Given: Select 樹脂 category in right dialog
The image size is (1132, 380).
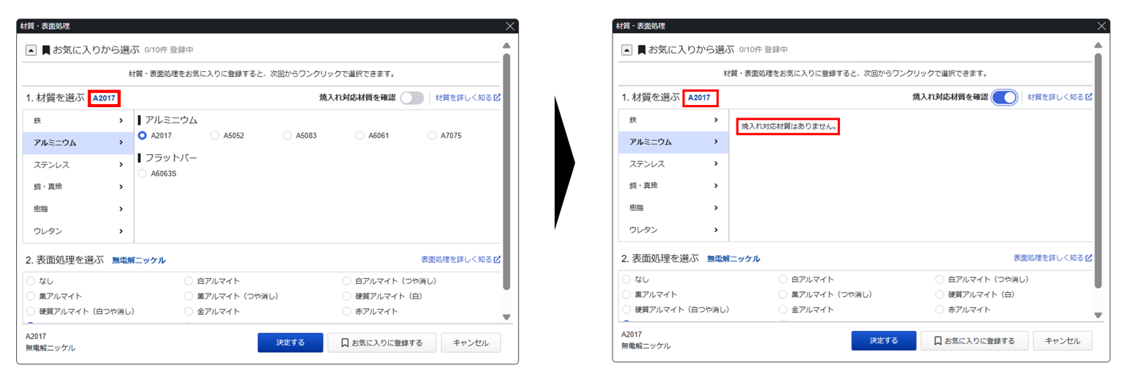Looking at the screenshot, I should [673, 208].
